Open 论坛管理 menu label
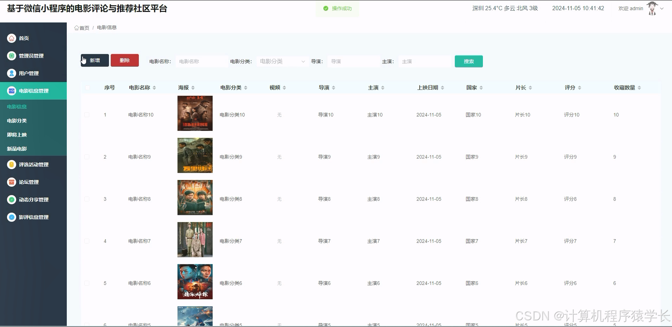This screenshot has height=327, width=672. [x=29, y=182]
